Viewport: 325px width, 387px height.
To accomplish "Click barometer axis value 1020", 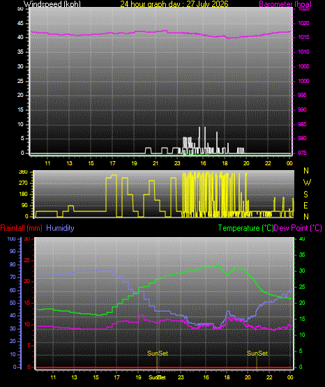I will [303, 23].
